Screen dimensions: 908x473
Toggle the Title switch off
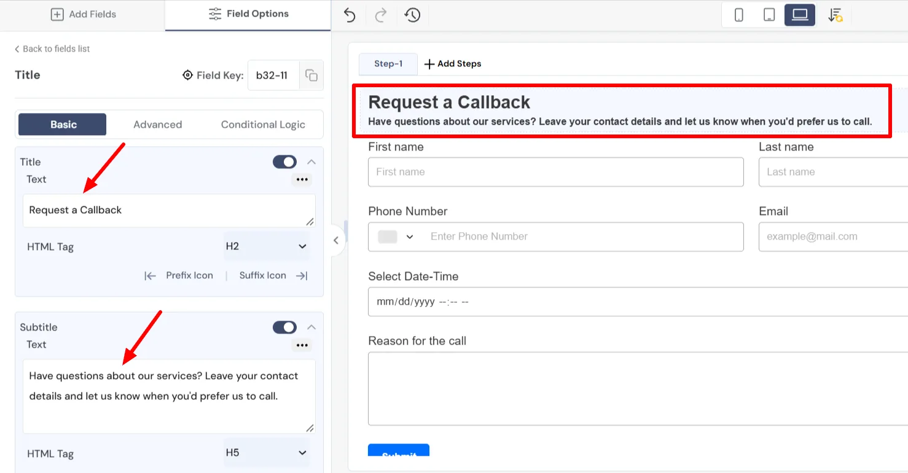tap(284, 162)
